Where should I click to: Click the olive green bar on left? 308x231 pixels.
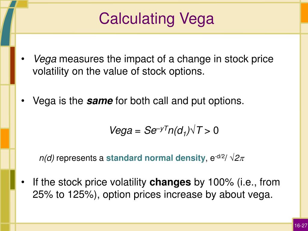click(x=12, y=180)
